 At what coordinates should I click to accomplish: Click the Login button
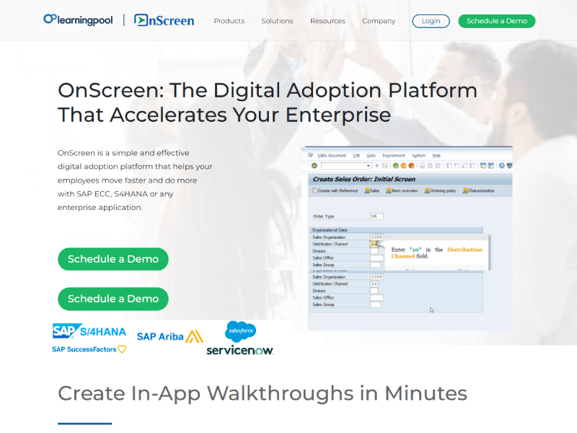(x=431, y=21)
